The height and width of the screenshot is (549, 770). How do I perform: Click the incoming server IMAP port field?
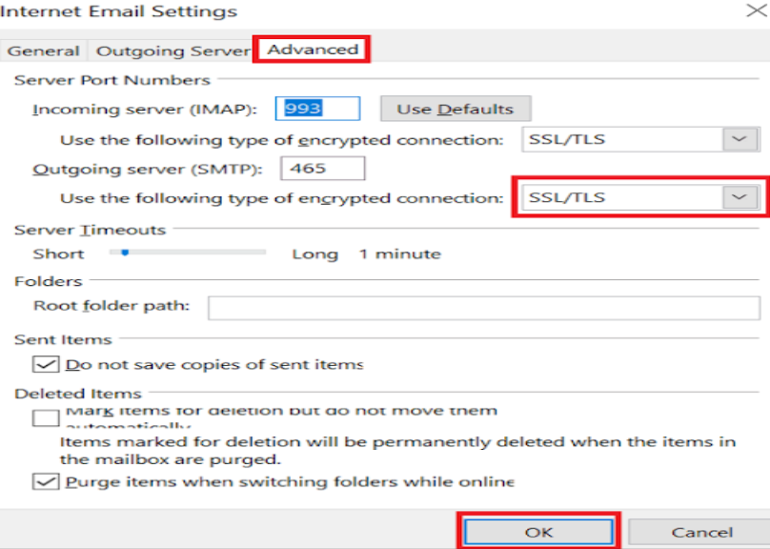(317, 108)
